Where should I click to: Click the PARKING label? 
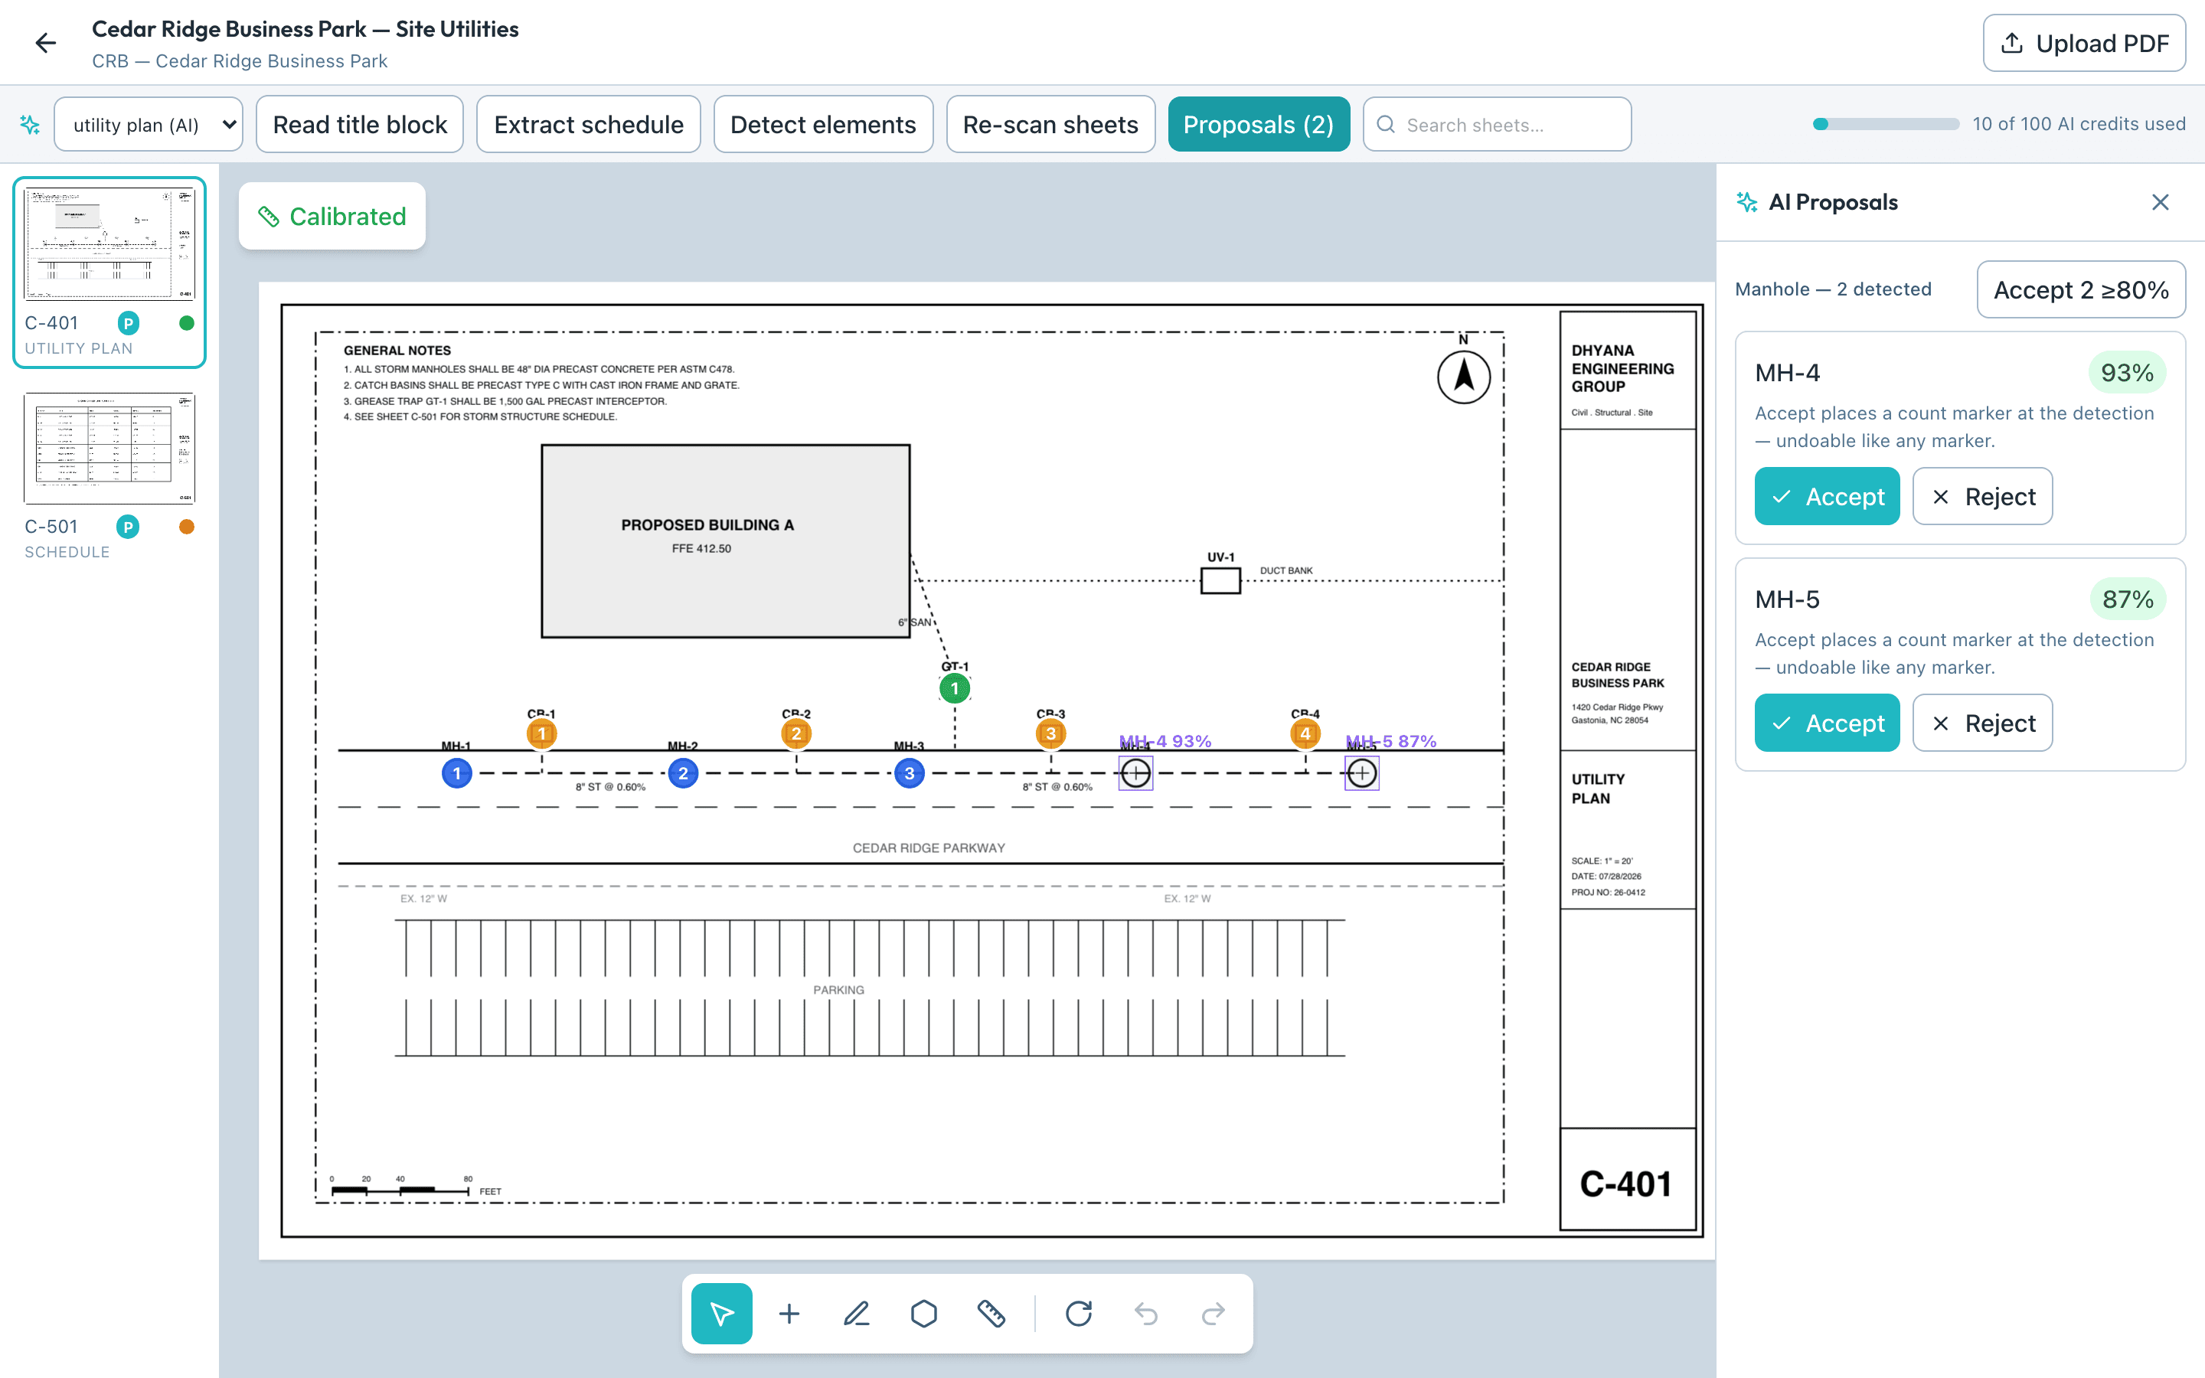(838, 990)
